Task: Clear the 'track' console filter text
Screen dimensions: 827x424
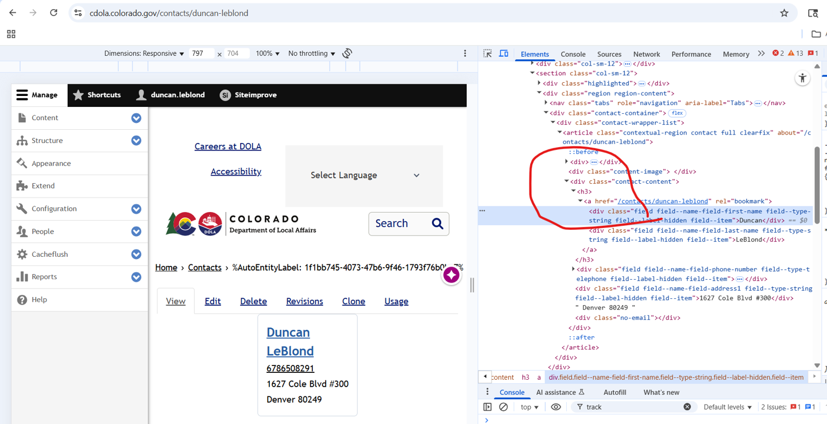Action: click(x=687, y=407)
